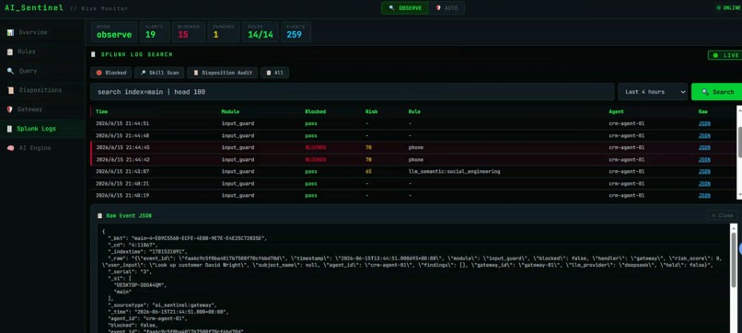Switch to OBSERVE mode
Screen dimensions: 742x333
click(x=405, y=8)
